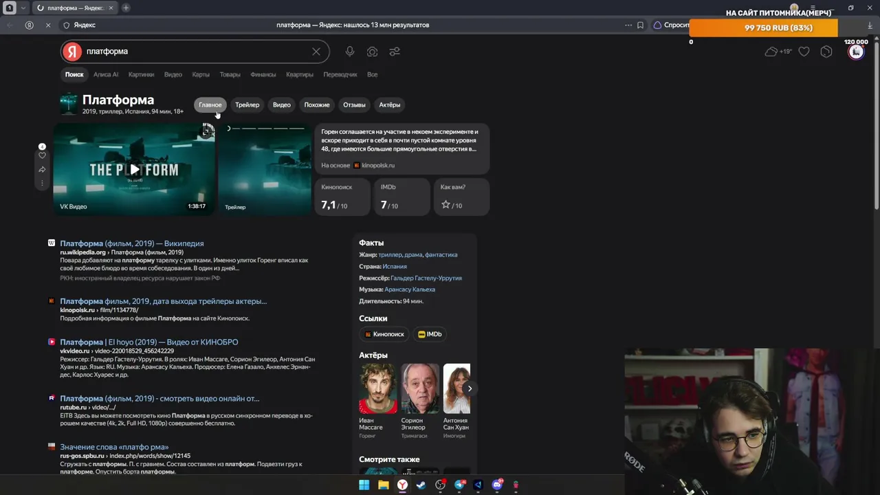Open File Explorer from taskbar
880x495 pixels.
coord(383,485)
